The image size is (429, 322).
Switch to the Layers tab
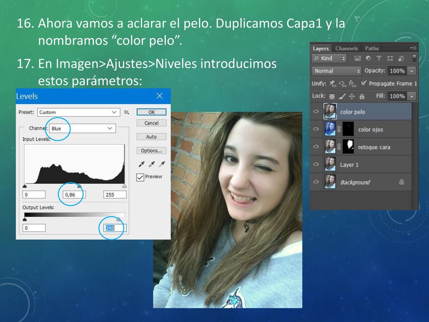320,49
